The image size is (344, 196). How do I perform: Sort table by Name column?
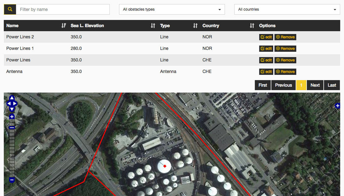click(64, 26)
